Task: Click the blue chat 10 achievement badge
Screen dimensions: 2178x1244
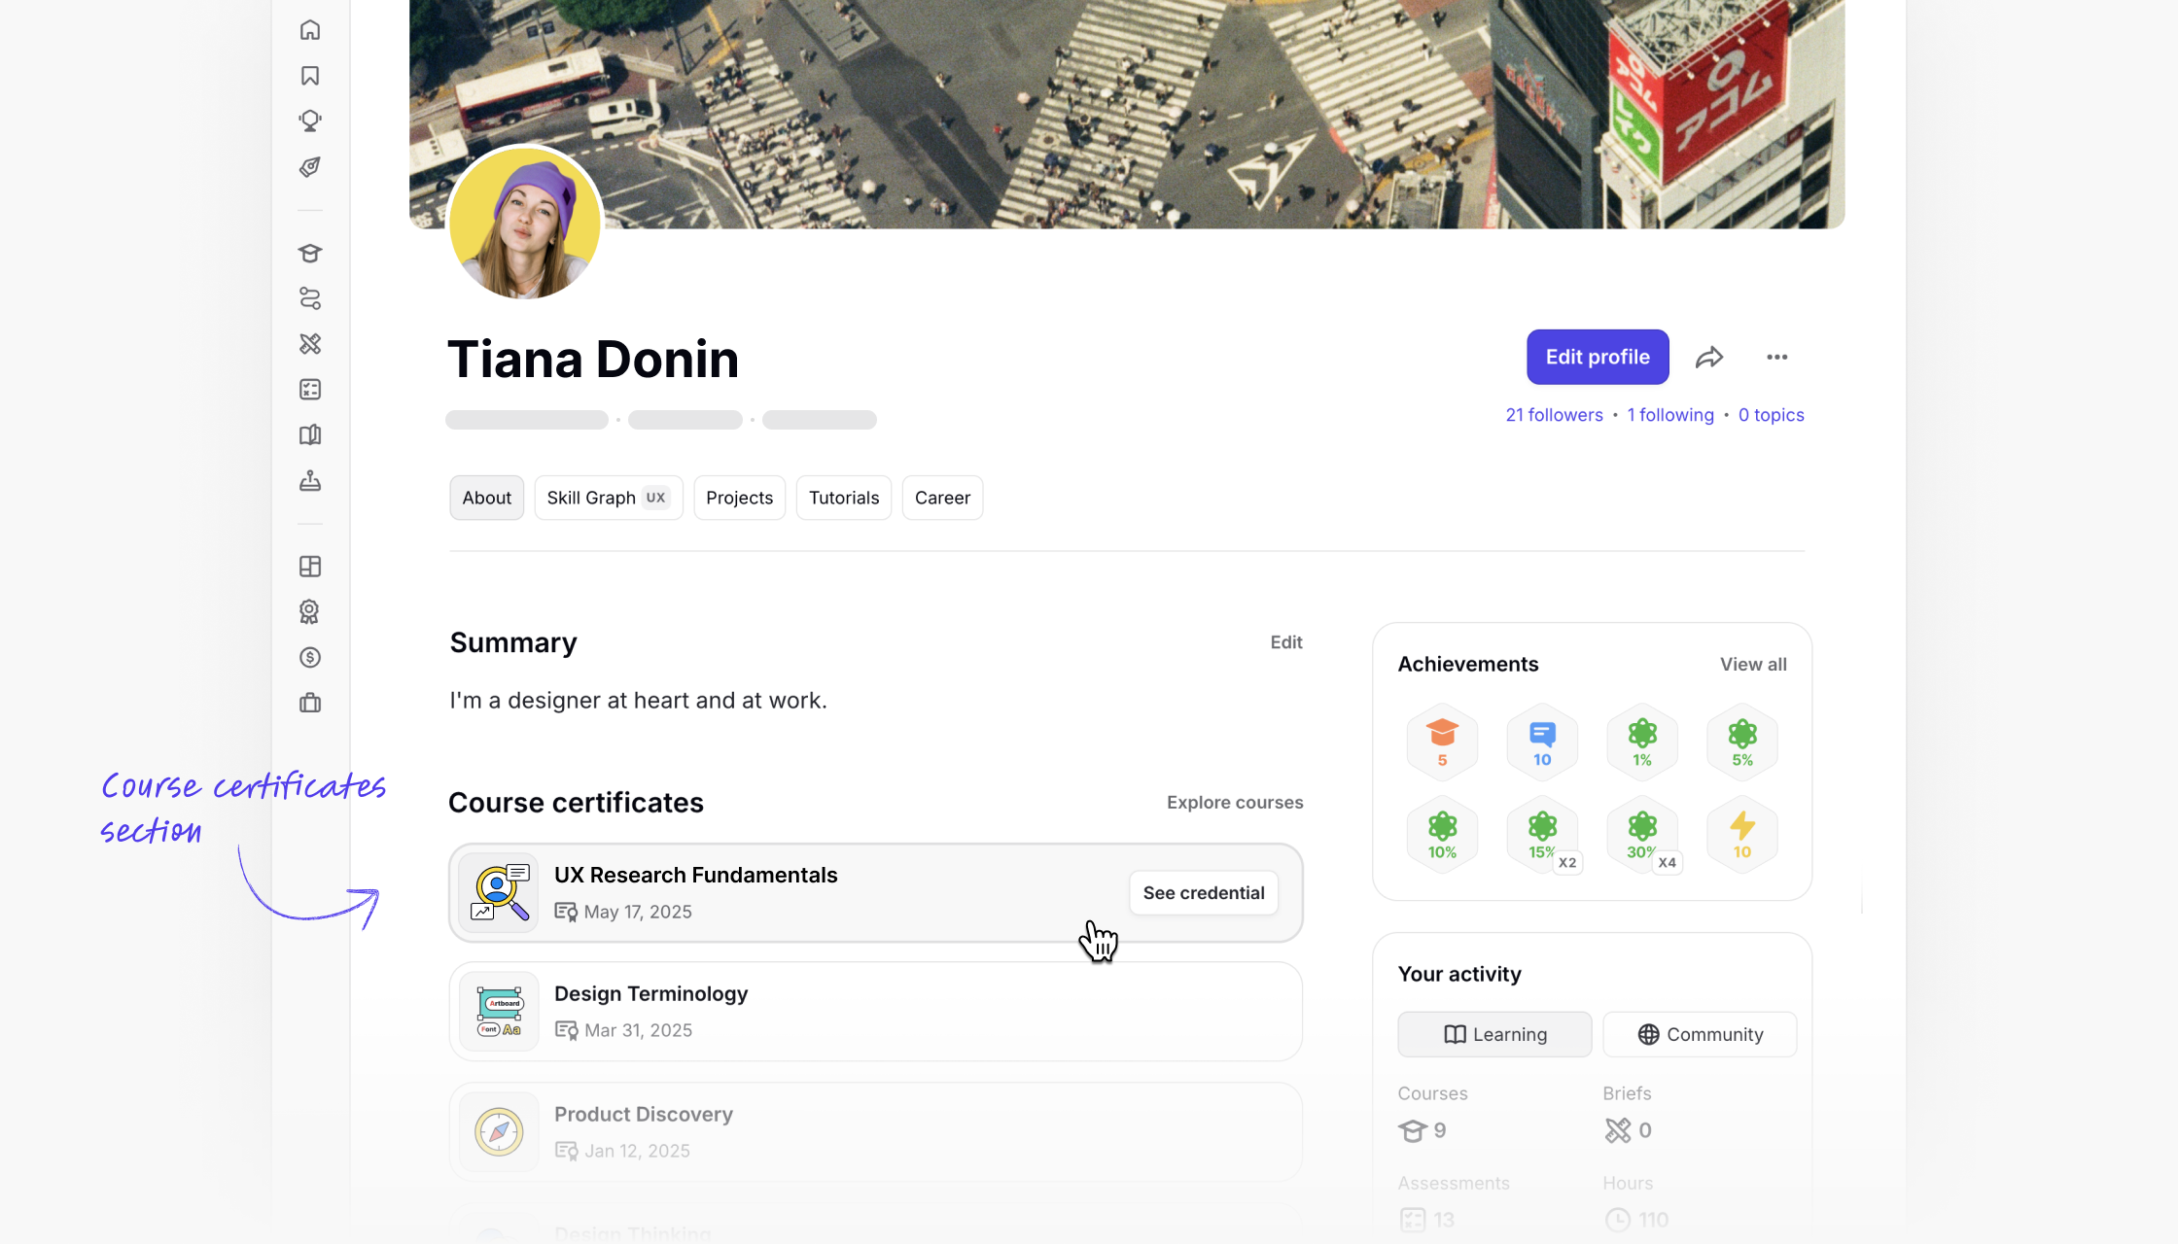Action: pyautogui.click(x=1543, y=743)
